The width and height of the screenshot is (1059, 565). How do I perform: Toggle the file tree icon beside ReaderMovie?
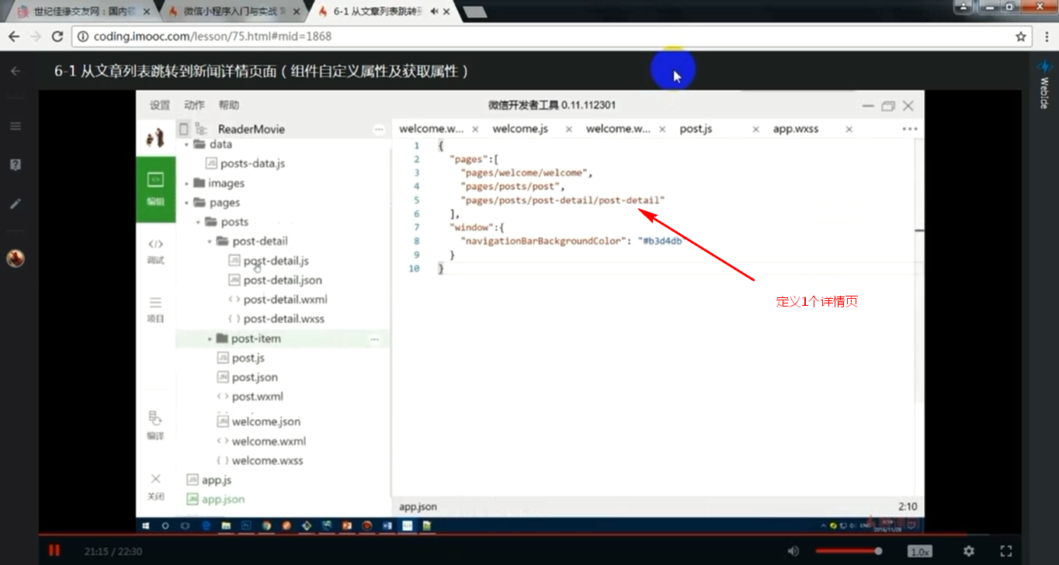click(x=201, y=129)
